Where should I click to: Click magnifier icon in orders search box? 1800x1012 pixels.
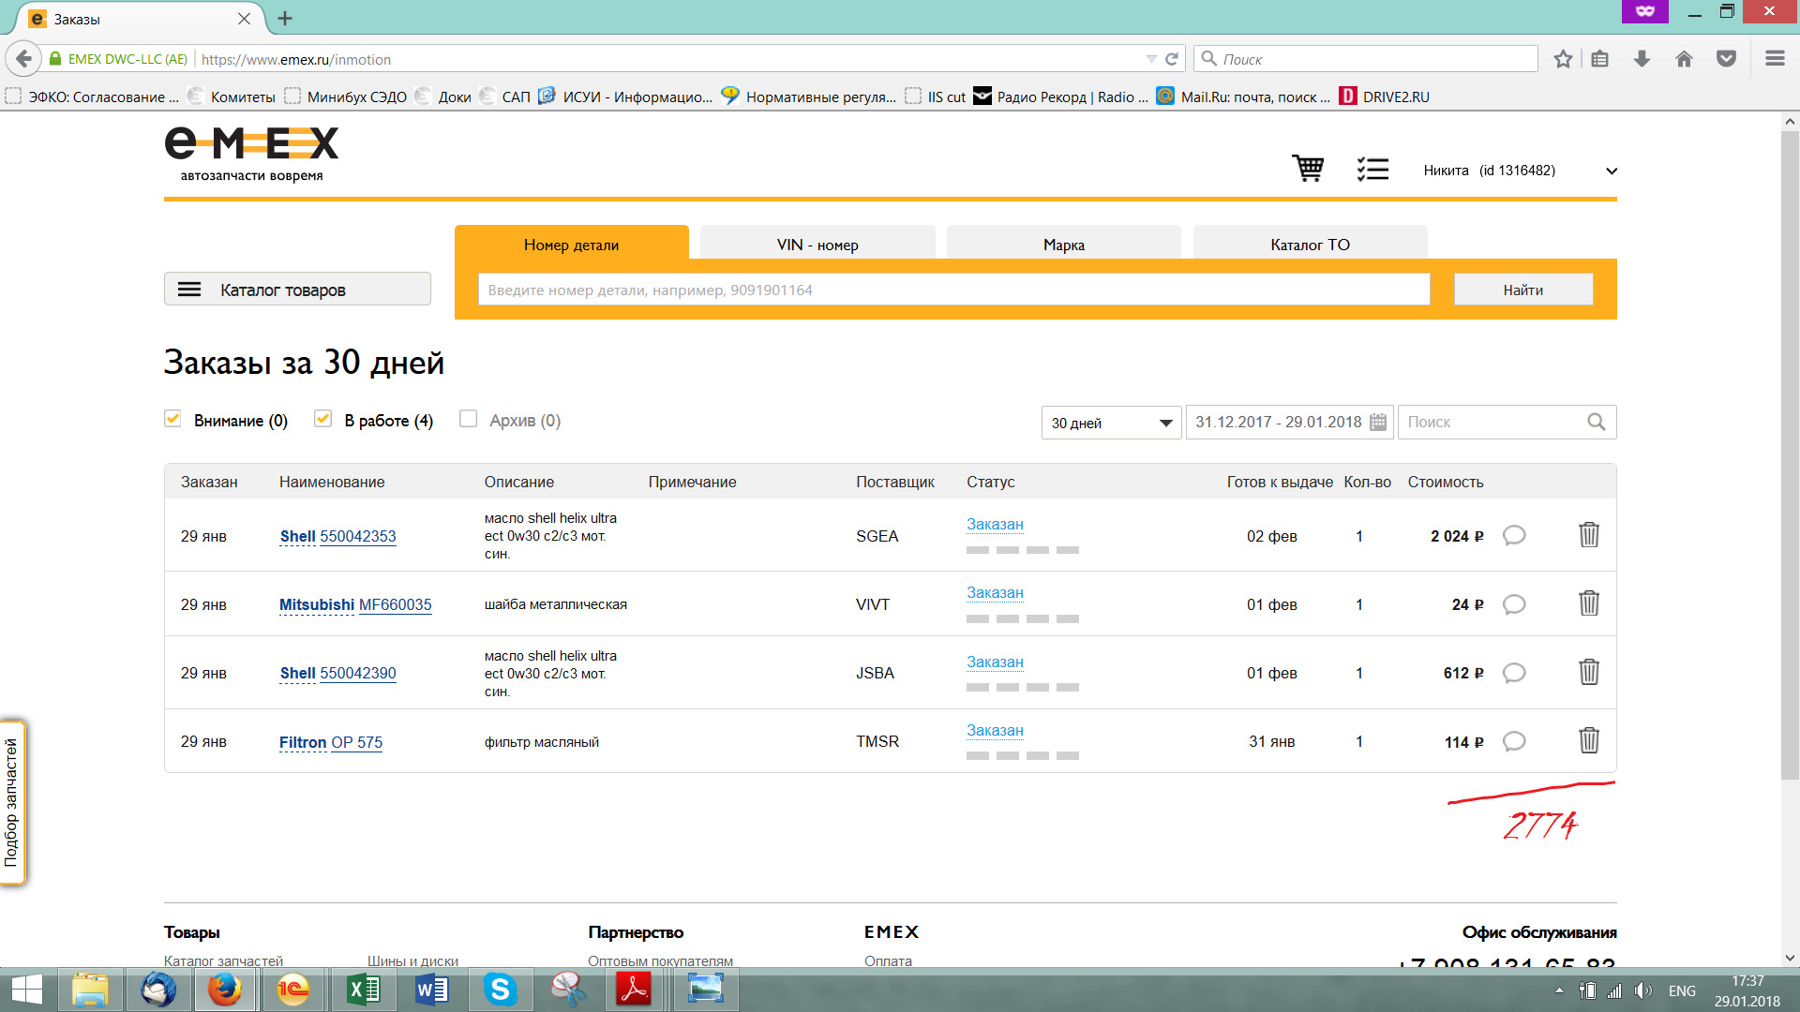1596,423
